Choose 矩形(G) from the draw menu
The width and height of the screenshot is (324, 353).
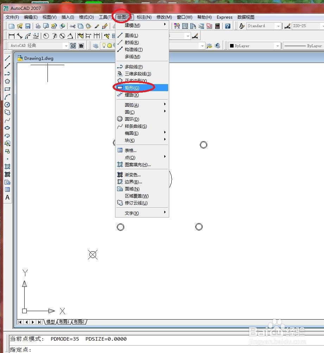(142, 88)
